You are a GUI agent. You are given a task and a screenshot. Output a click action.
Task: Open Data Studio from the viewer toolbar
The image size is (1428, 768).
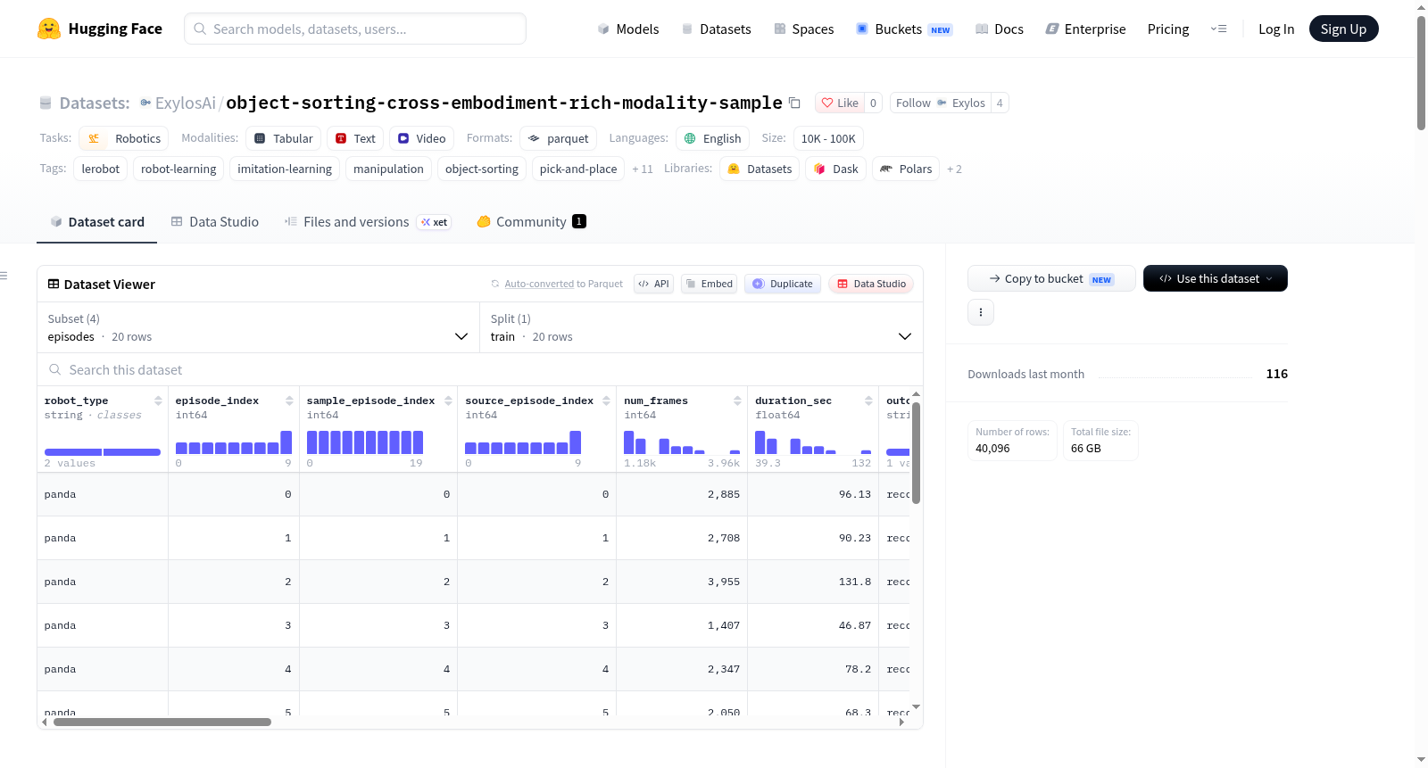[871, 284]
